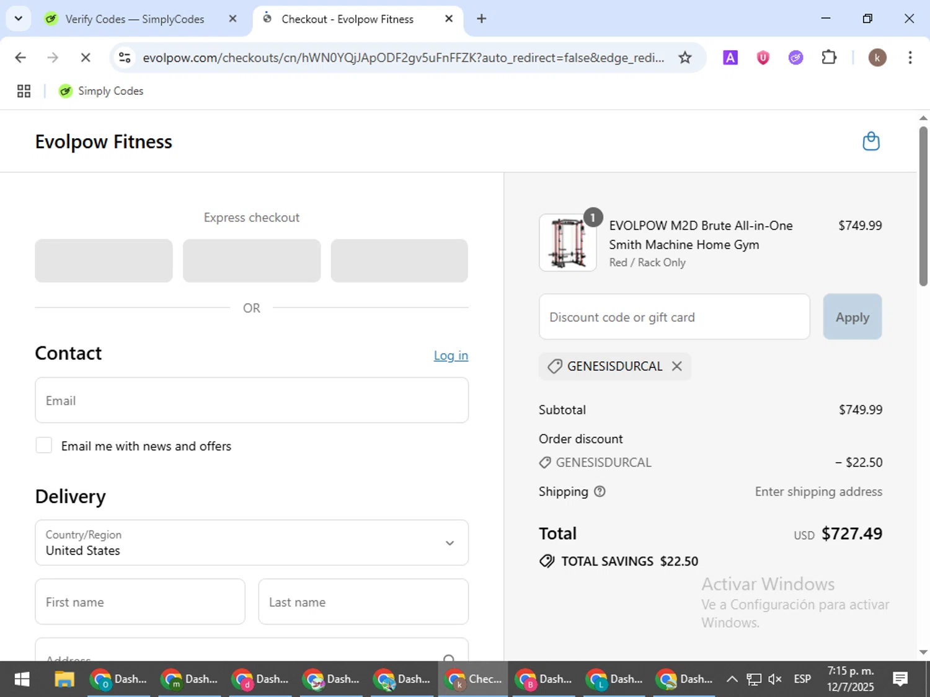The height and width of the screenshot is (697, 930).
Task: Click the Red / Rack Only variant text
Action: (647, 263)
